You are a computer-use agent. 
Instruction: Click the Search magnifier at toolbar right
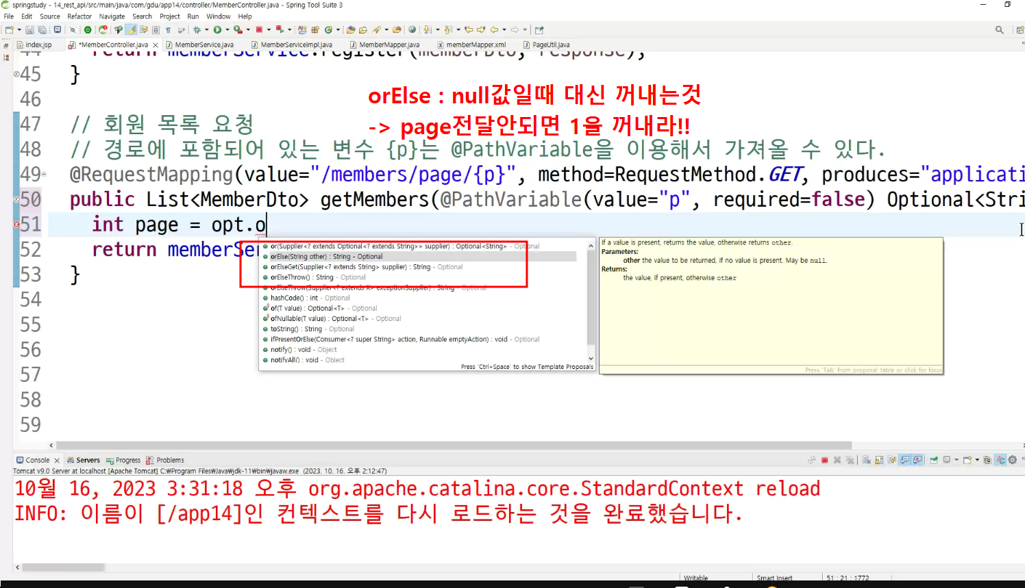(1000, 29)
